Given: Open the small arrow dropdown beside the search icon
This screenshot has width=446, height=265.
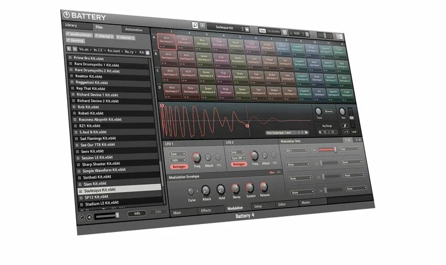Looking at the screenshot, I should (x=202, y=26).
